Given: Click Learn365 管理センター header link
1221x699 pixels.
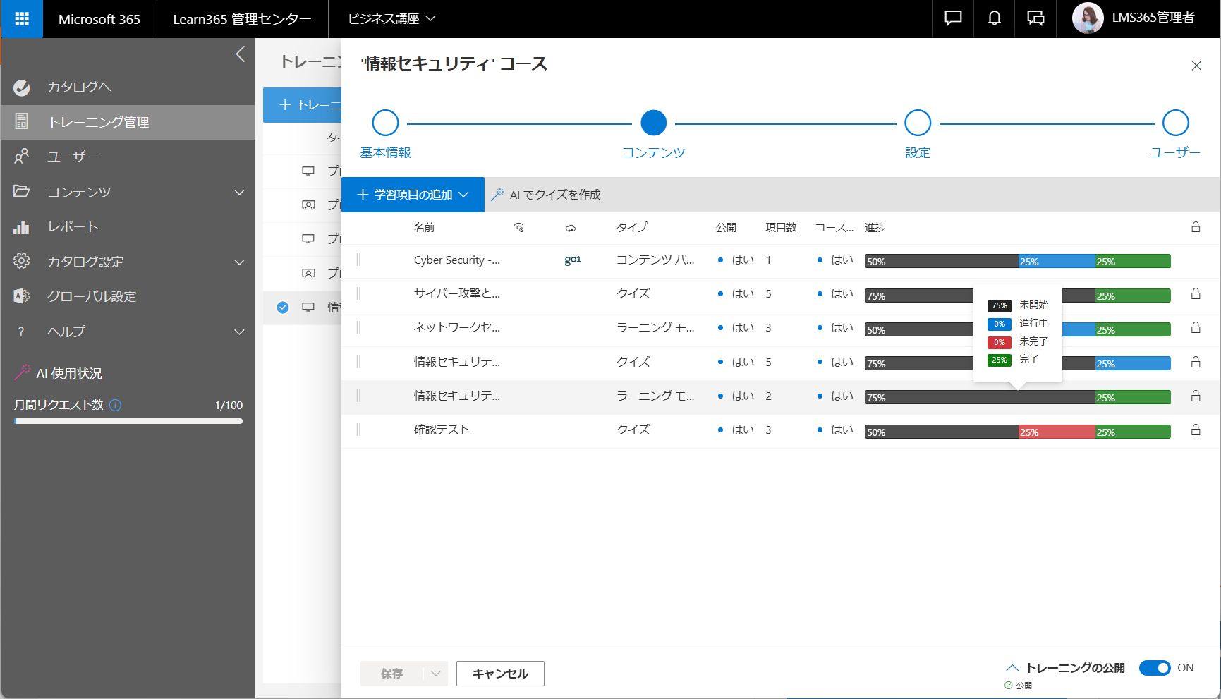Looking at the screenshot, I should pos(242,19).
